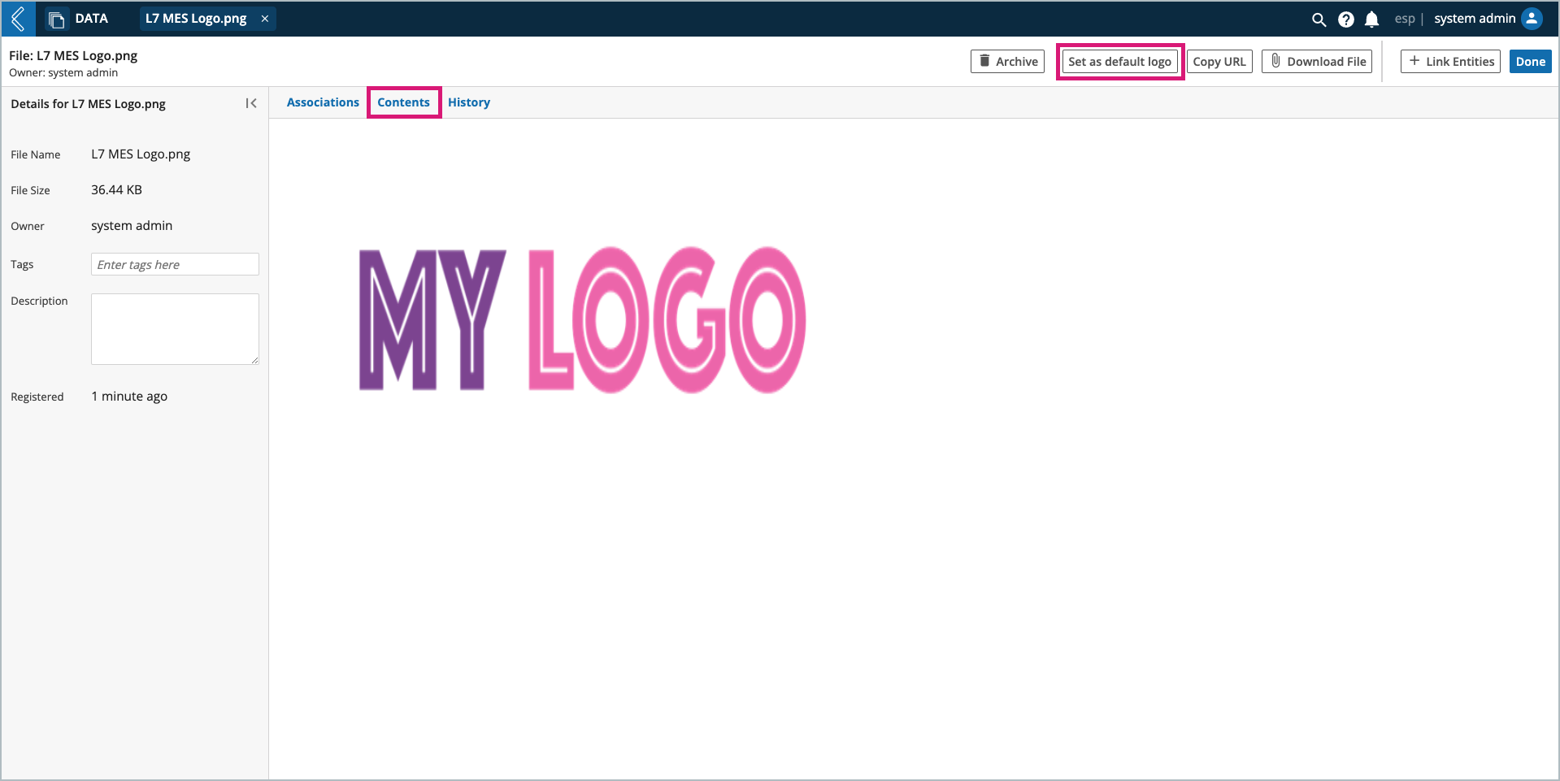Click the Done button
Viewport: 1560px width, 781px height.
point(1530,62)
